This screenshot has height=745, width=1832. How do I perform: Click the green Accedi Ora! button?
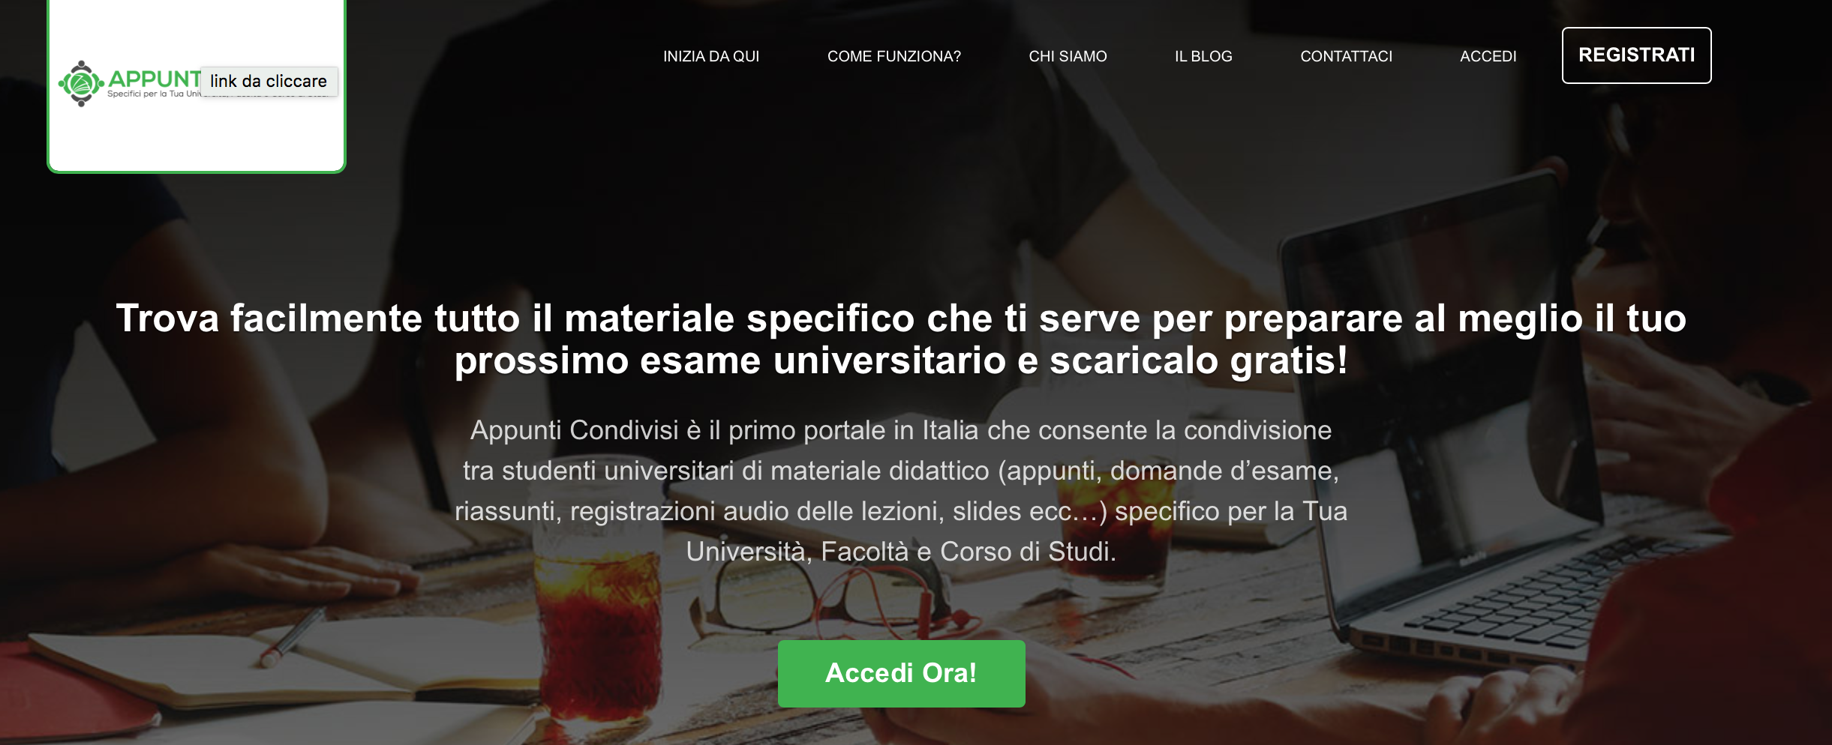pyautogui.click(x=902, y=673)
